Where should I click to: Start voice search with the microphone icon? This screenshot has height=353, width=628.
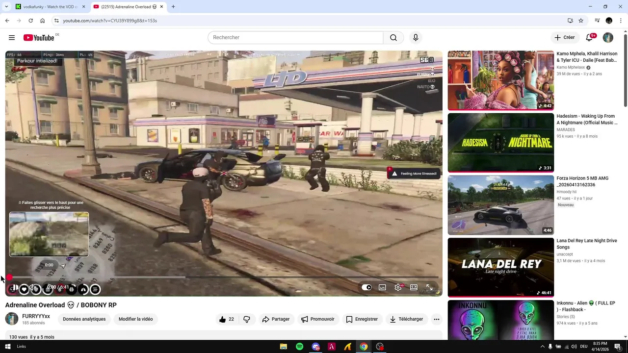[416, 38]
